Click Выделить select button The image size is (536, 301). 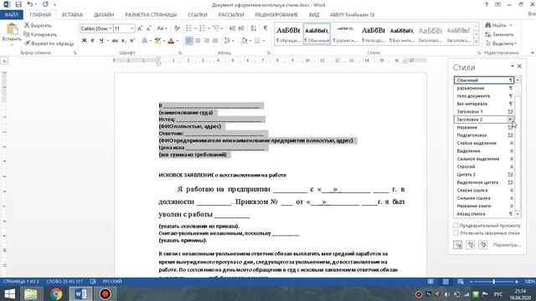pyautogui.click(x=501, y=43)
